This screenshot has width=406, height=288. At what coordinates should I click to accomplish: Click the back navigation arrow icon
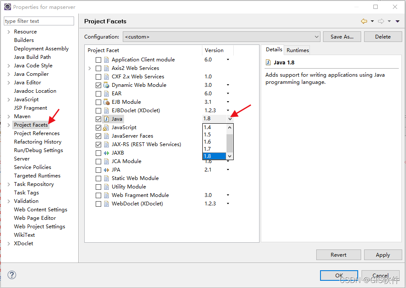tap(364, 21)
